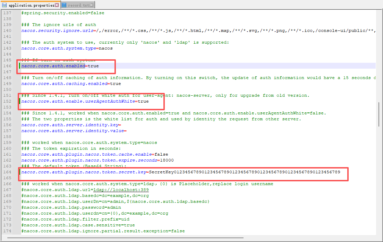Click the expire seconds value 18000

pos(167,161)
